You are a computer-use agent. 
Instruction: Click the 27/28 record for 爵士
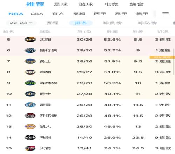point(84,94)
